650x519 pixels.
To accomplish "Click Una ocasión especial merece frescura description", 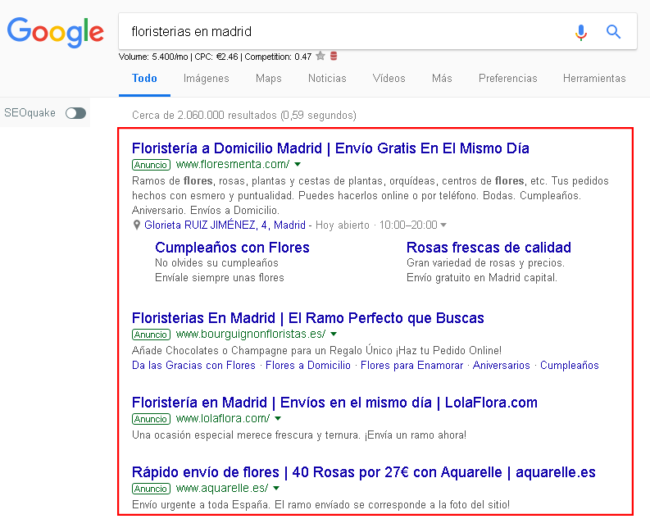I will [299, 435].
